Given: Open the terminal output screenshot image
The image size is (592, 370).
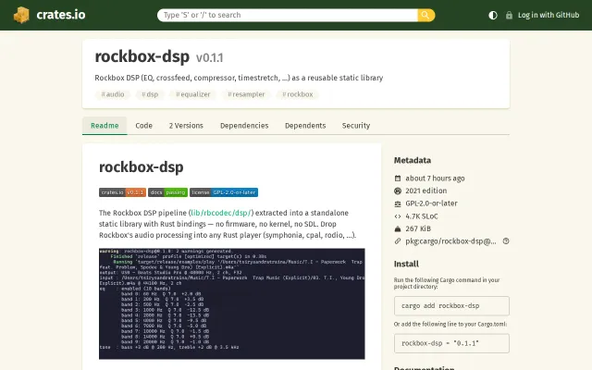Looking at the screenshot, I should tap(232, 303).
